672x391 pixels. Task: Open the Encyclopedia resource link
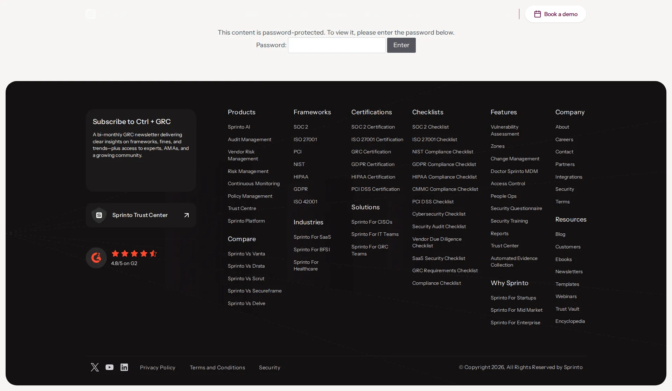click(x=570, y=321)
